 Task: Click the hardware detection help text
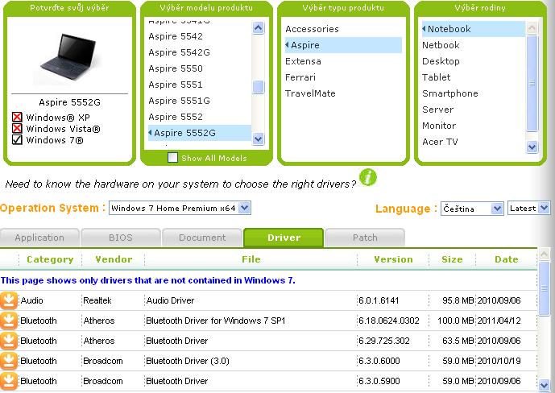(x=180, y=184)
